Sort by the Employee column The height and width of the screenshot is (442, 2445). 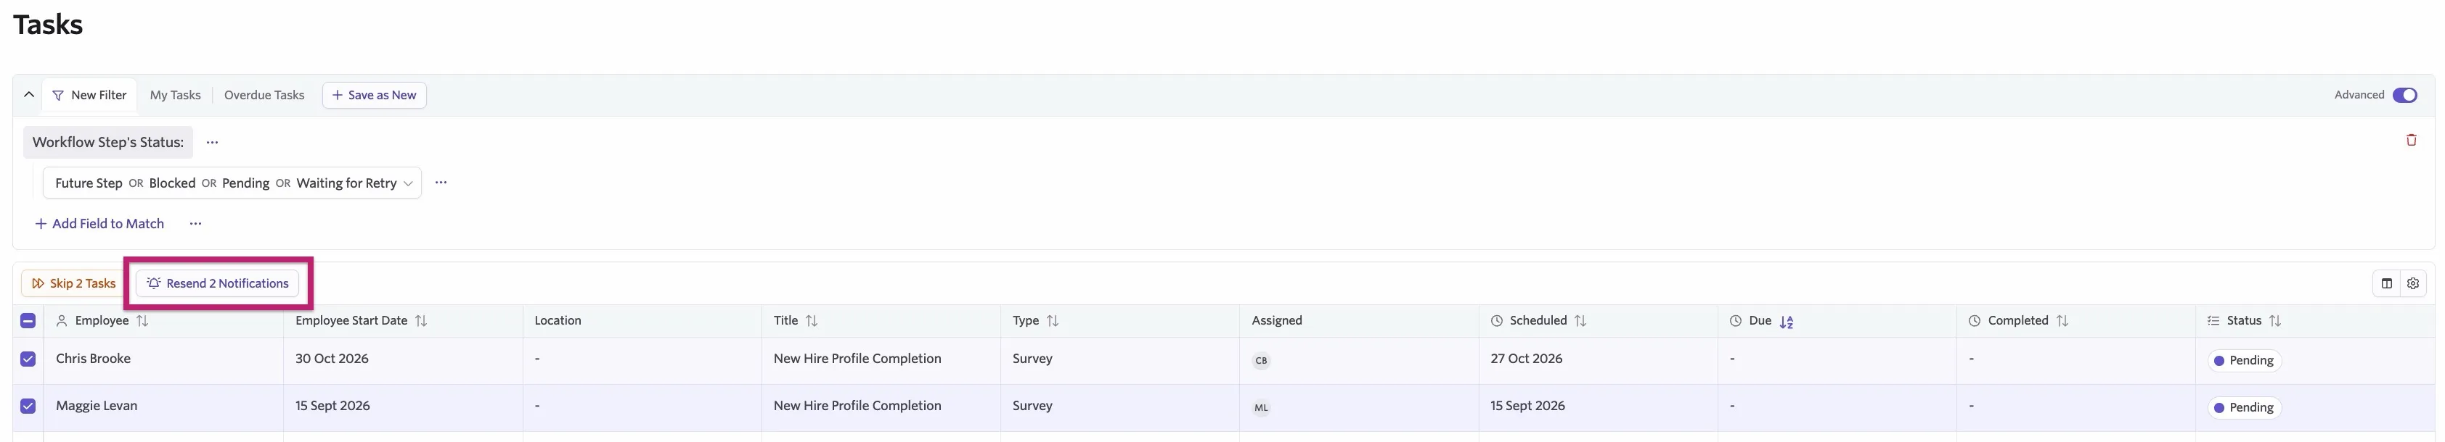pyautogui.click(x=142, y=321)
